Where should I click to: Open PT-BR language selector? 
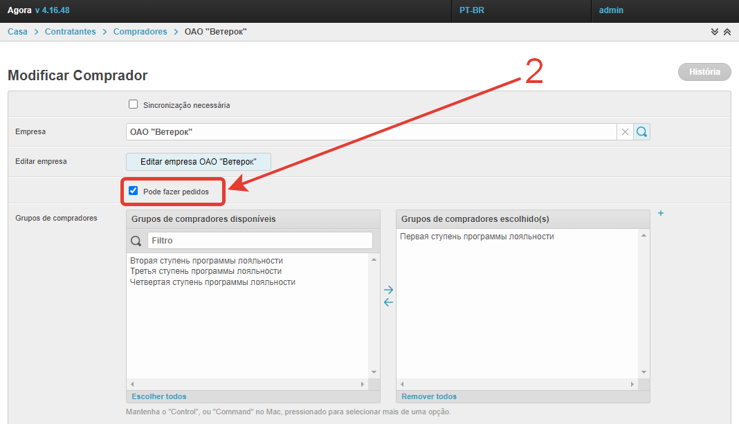[x=472, y=10]
